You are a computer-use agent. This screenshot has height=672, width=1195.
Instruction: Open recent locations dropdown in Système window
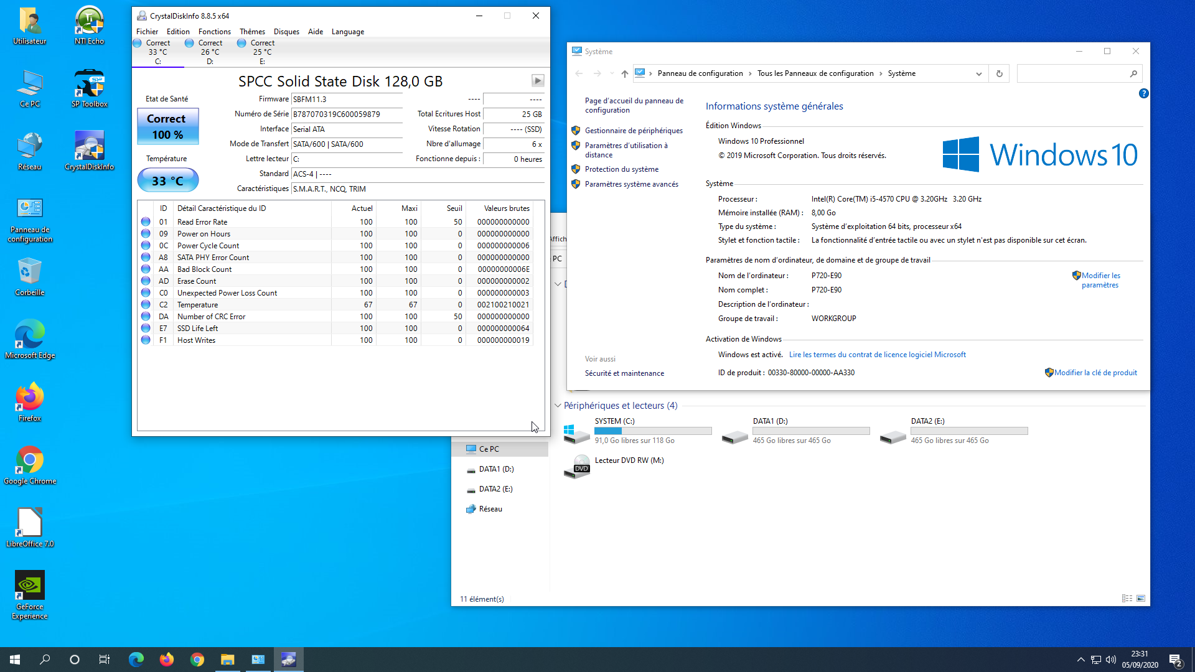tap(612, 73)
